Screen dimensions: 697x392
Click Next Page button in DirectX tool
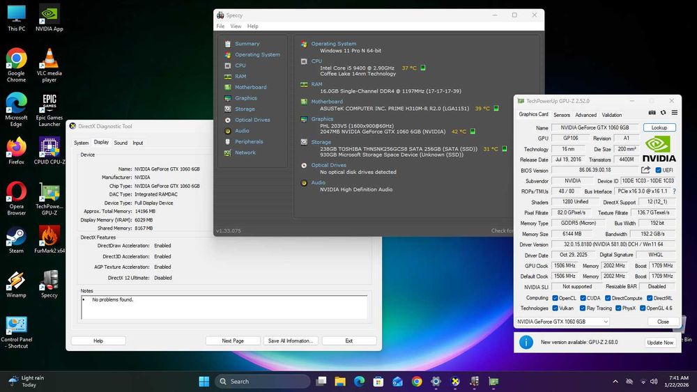233,341
